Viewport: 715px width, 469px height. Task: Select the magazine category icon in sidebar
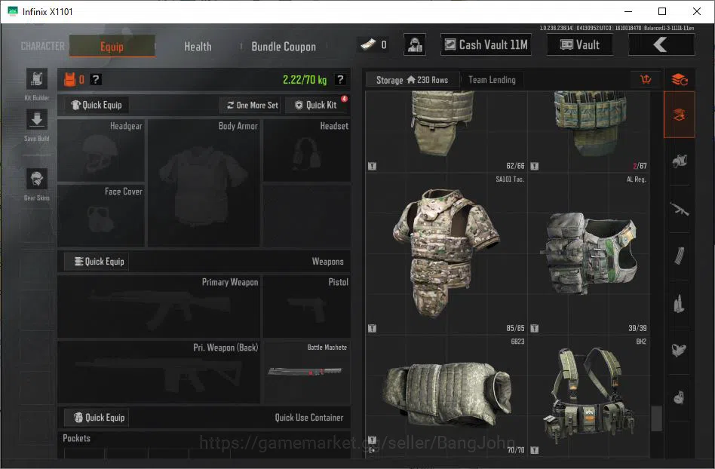(x=679, y=256)
